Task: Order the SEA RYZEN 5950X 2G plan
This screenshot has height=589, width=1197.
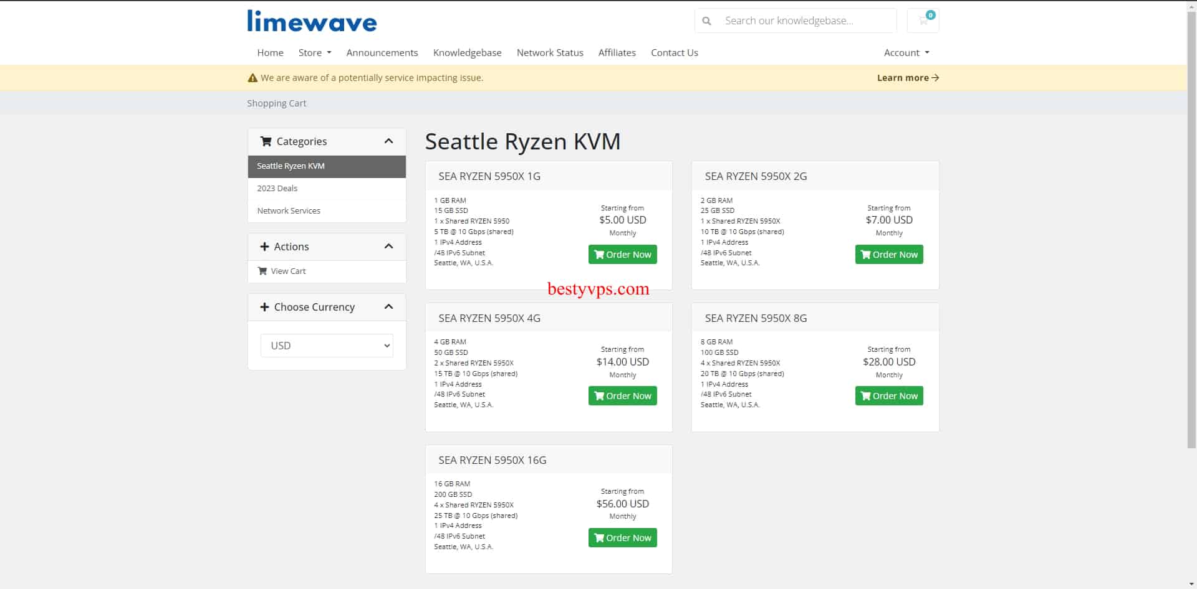Action: point(889,255)
